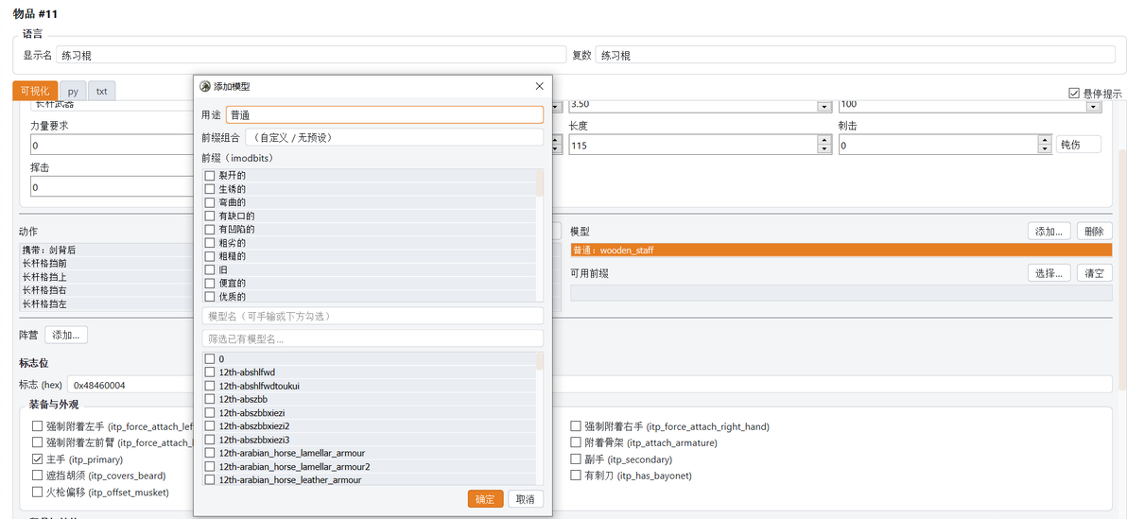Check the 生锈的 prefix checkbox
The height and width of the screenshot is (519, 1127).
pyautogui.click(x=210, y=189)
